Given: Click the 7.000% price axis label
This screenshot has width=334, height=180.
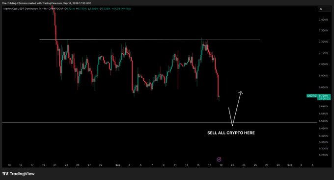Looking at the screenshot, I should coord(323,64).
